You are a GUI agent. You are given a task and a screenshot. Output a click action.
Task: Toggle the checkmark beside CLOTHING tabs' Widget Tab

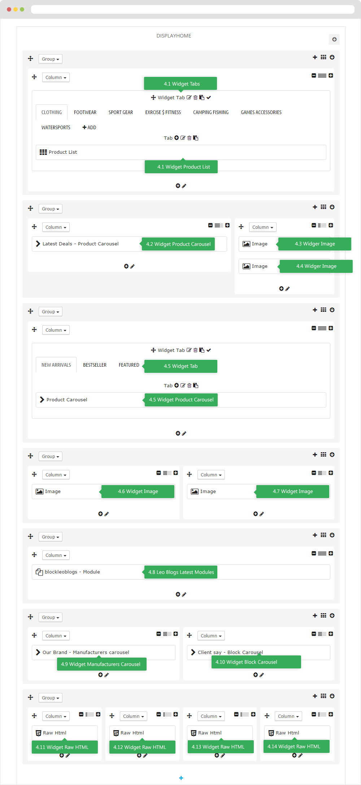[x=209, y=97]
